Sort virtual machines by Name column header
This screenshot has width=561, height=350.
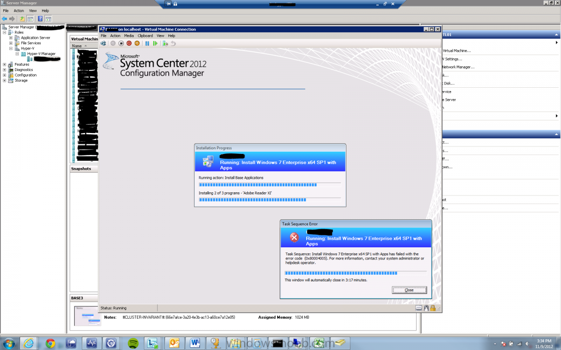tap(84, 46)
